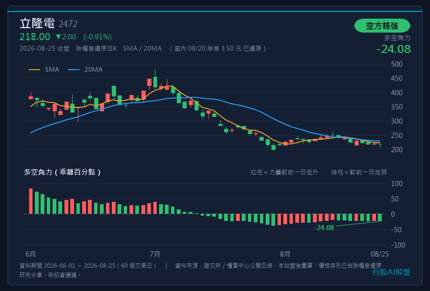430x291 pixels.
Task: Click the last green bar in 多空角力 chart
Action: tap(380, 218)
